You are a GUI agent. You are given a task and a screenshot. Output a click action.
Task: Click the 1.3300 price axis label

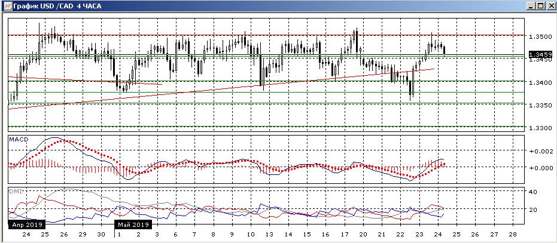(x=540, y=128)
